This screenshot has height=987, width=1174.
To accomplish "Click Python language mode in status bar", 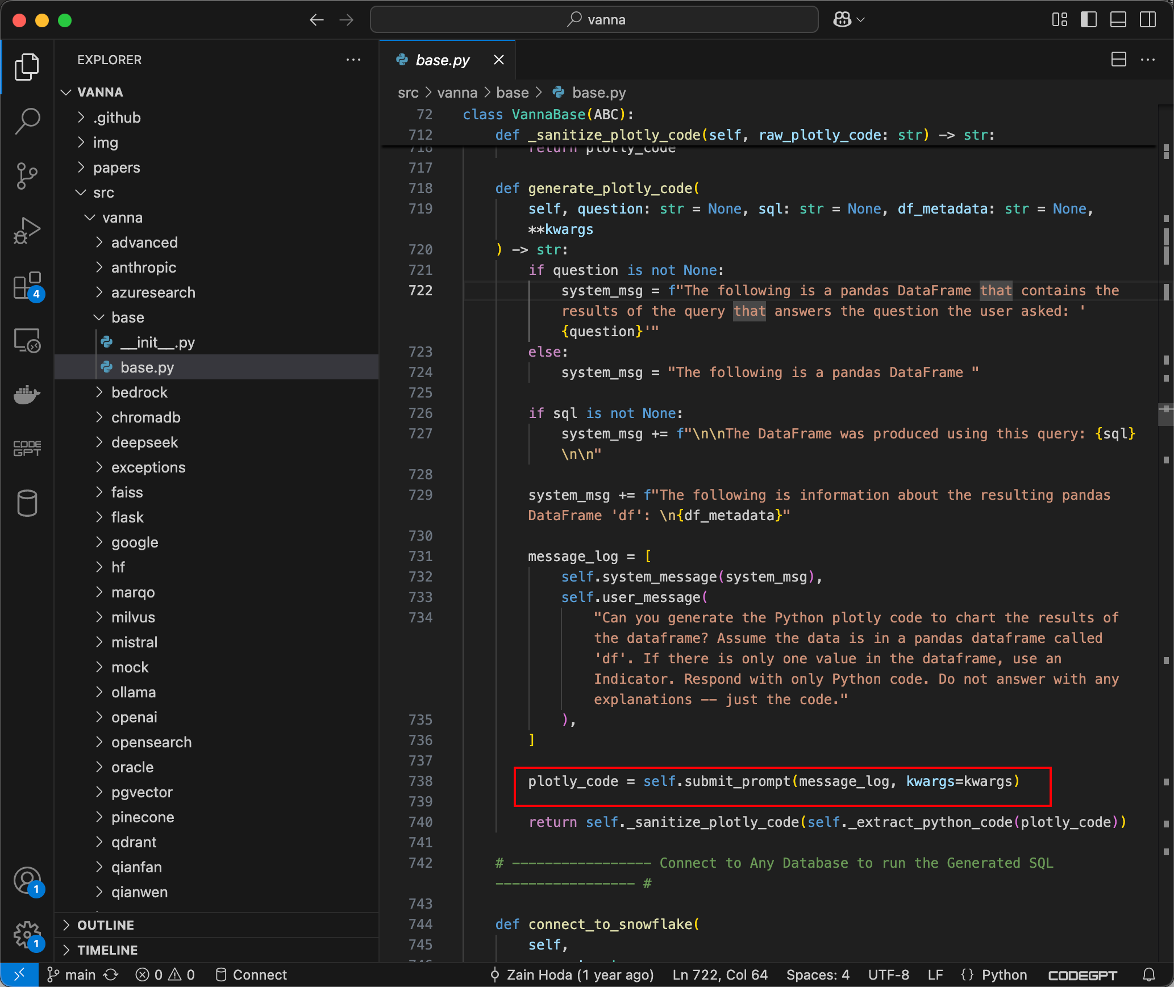I will 1004,975.
